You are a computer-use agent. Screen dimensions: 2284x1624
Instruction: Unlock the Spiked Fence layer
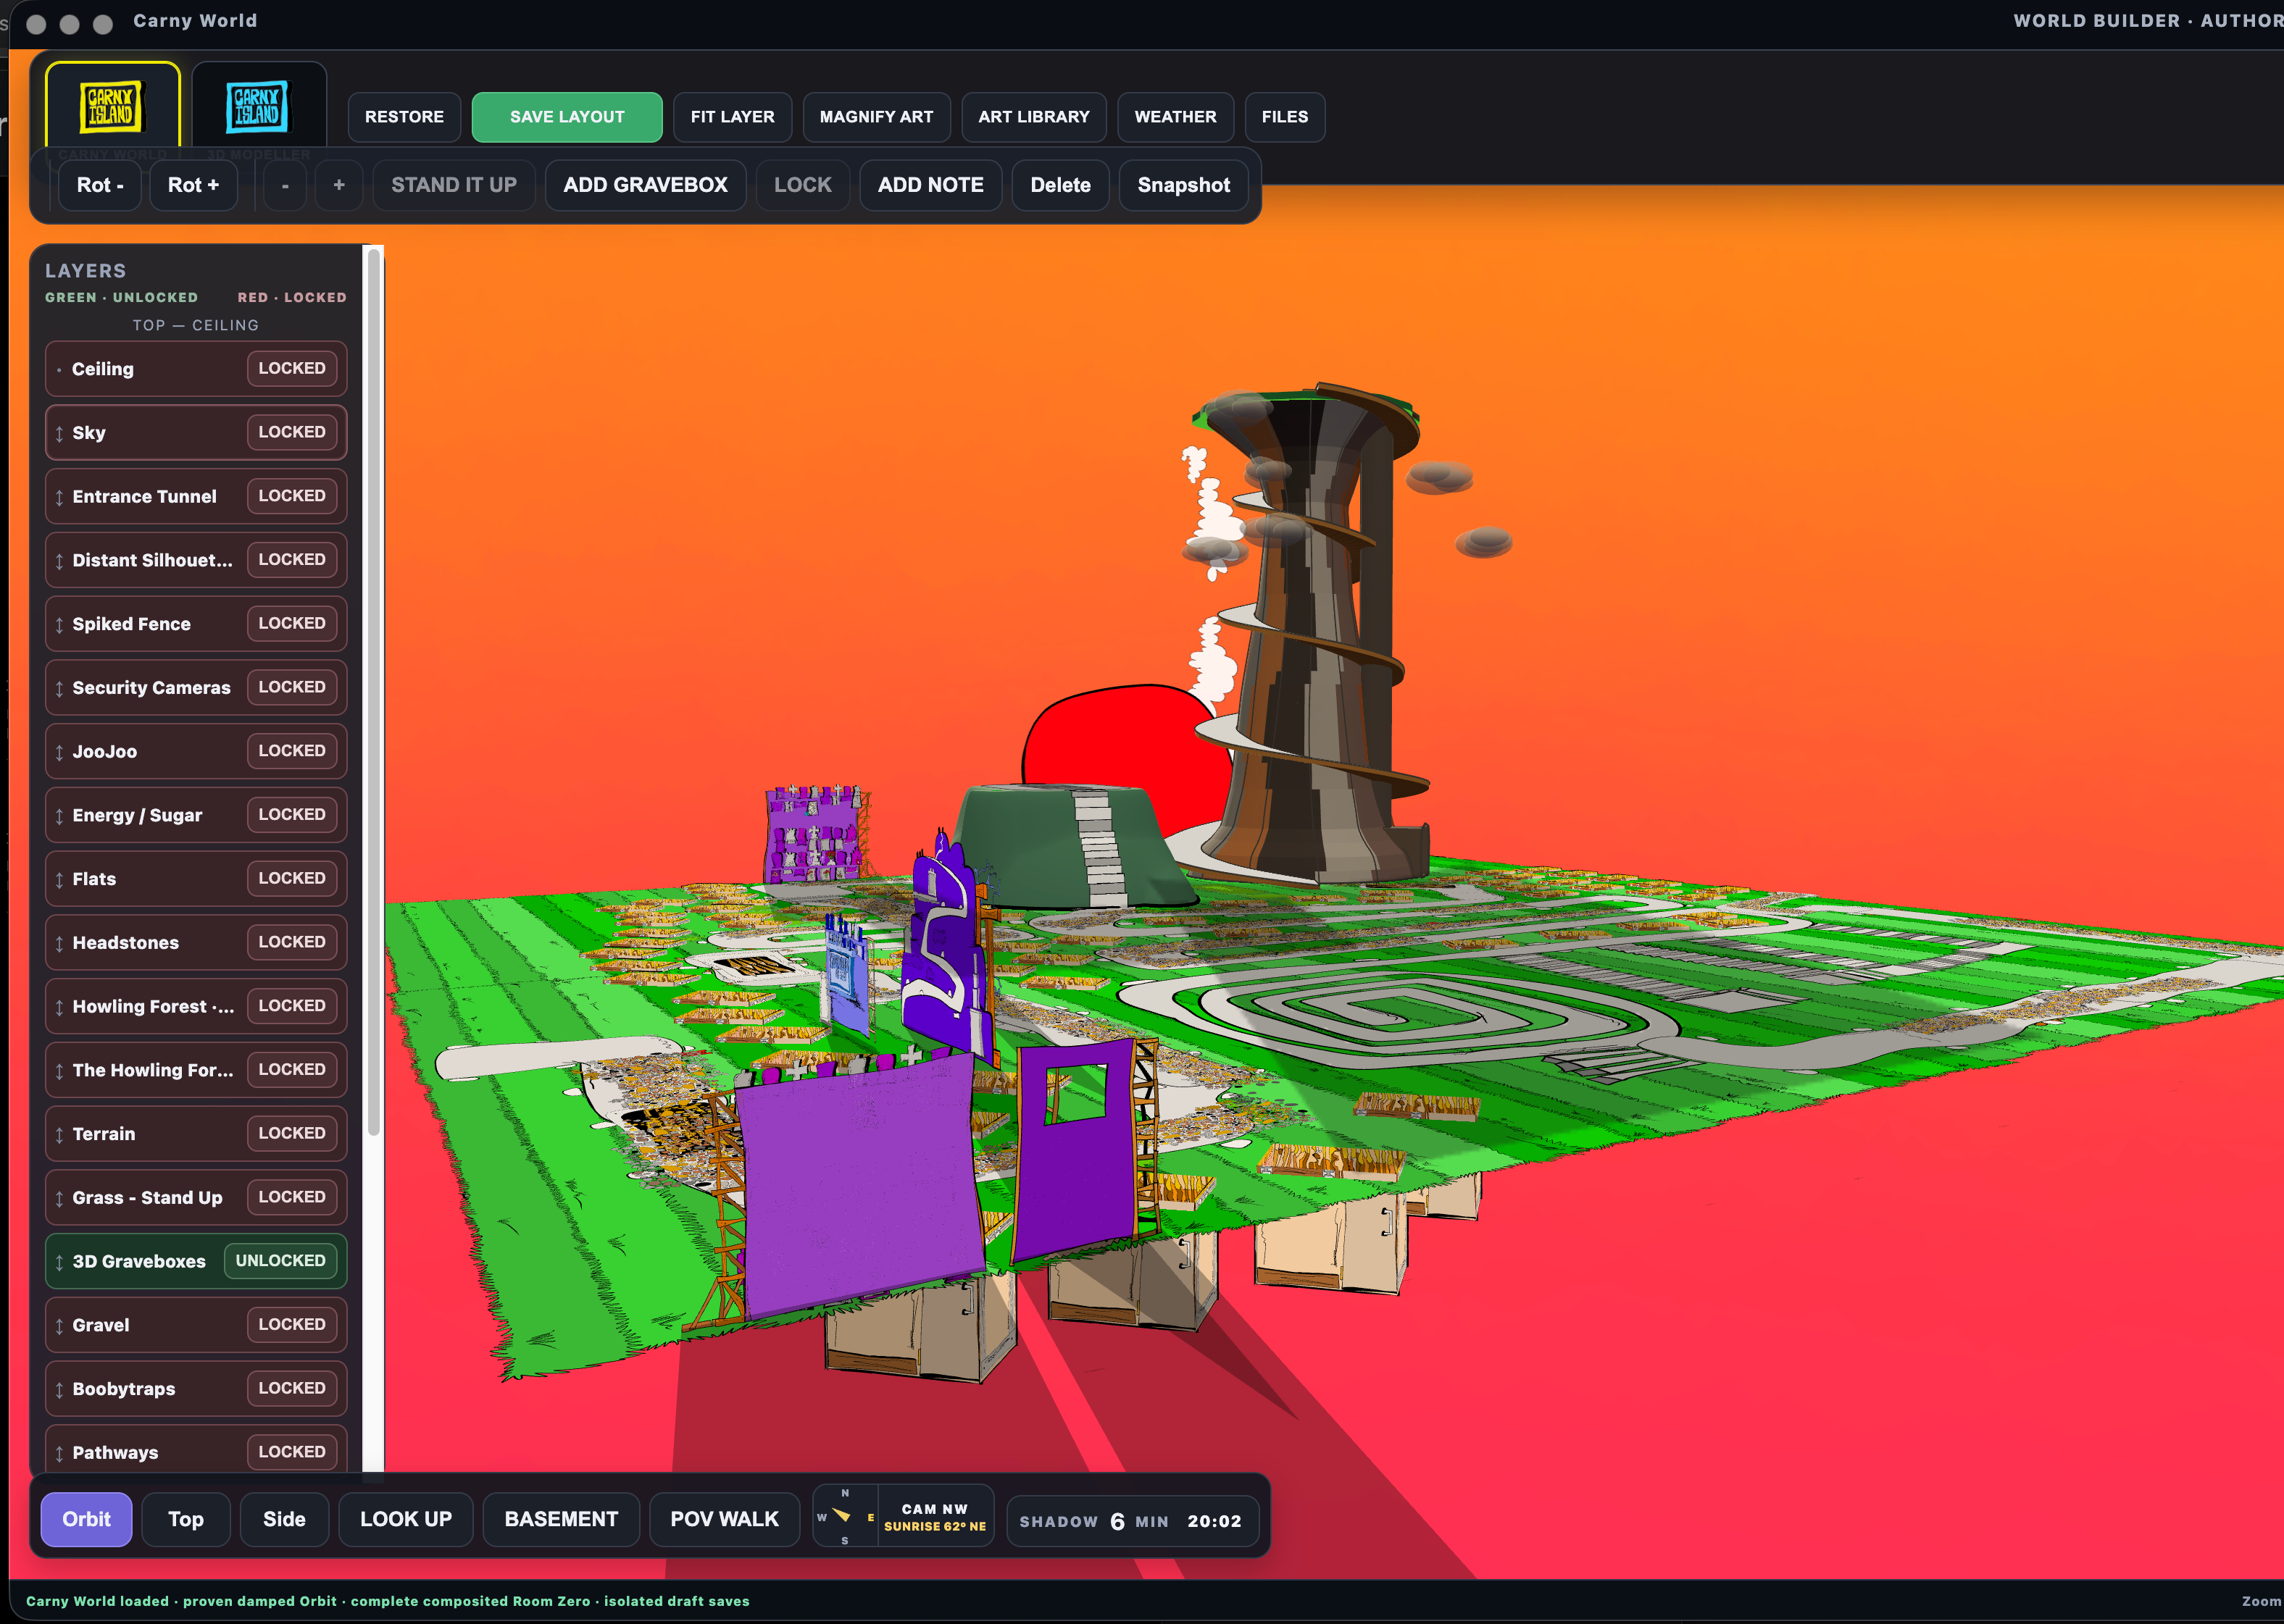point(292,623)
